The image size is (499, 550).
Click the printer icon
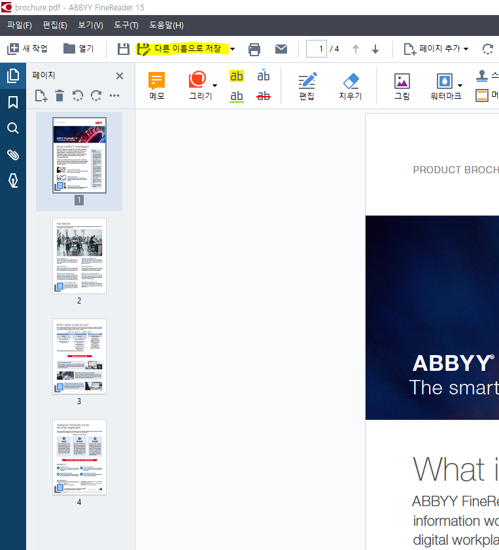(x=254, y=49)
